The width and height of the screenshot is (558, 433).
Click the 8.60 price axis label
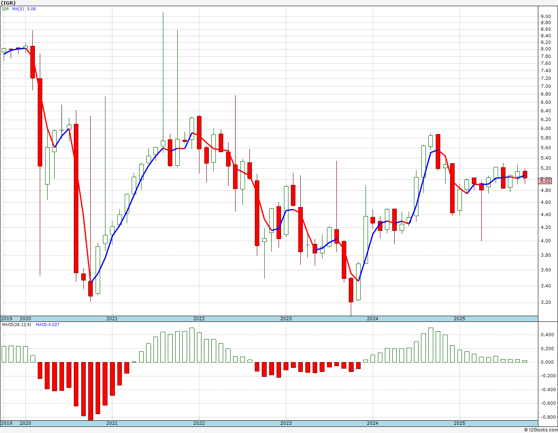546,30
